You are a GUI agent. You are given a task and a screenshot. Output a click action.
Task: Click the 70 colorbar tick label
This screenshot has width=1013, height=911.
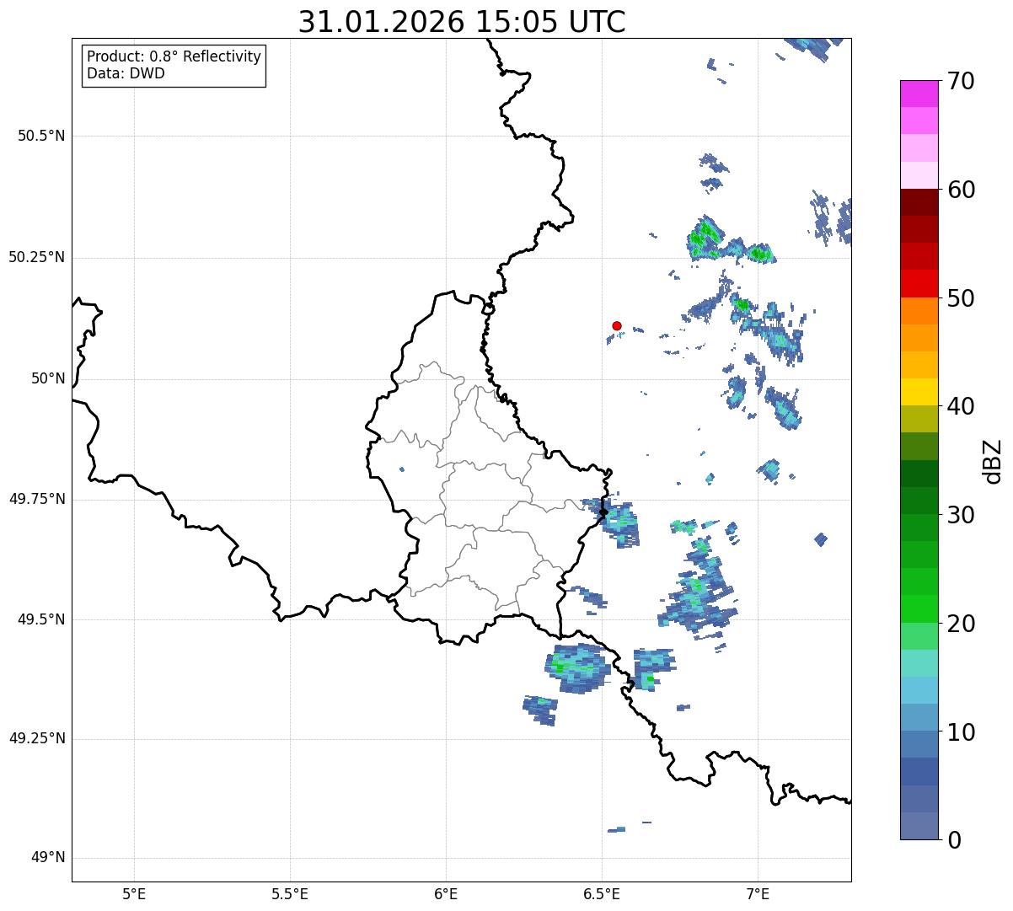[961, 81]
